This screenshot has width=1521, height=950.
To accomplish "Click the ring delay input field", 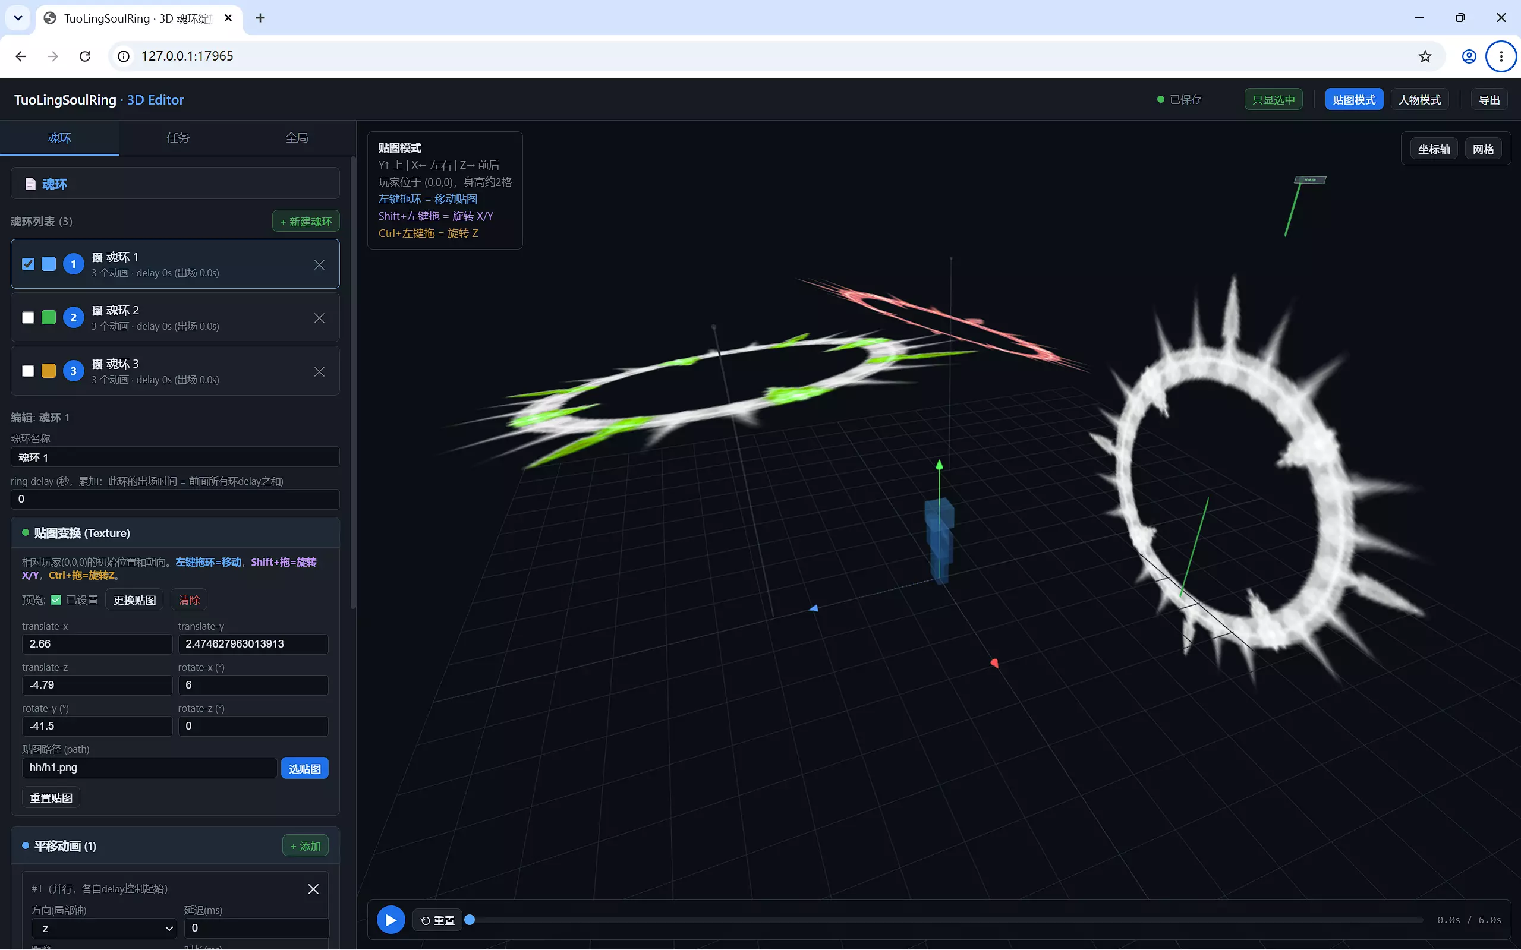I will coord(175,499).
